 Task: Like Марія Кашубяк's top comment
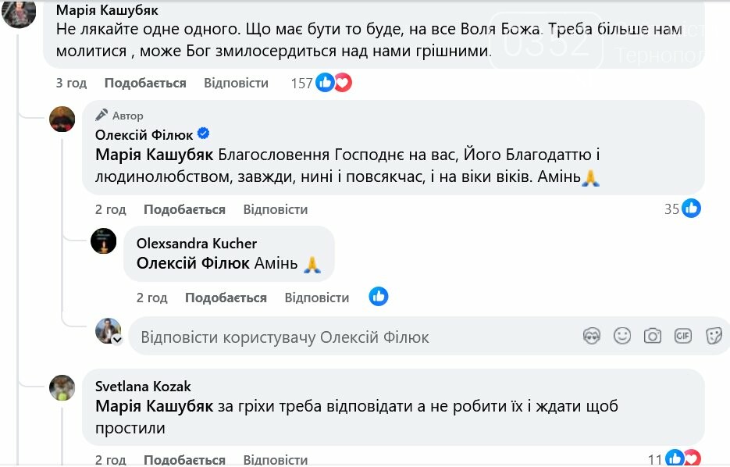pos(145,83)
